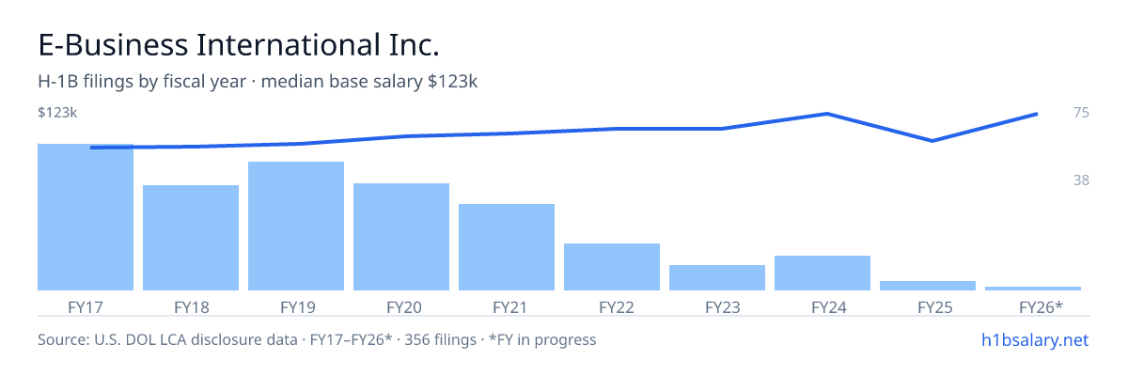Click the salary line peak above FY24
Image resolution: width=1128 pixels, height=376 pixels.
tap(826, 114)
